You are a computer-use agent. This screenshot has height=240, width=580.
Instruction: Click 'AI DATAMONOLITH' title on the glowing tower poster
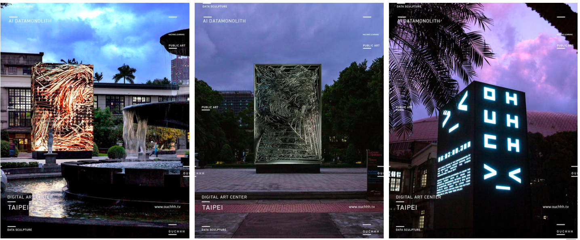(x=418, y=21)
